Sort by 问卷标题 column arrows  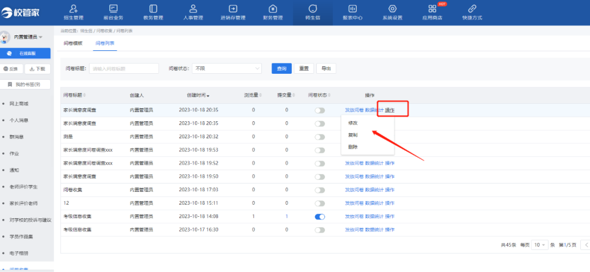(x=84, y=95)
